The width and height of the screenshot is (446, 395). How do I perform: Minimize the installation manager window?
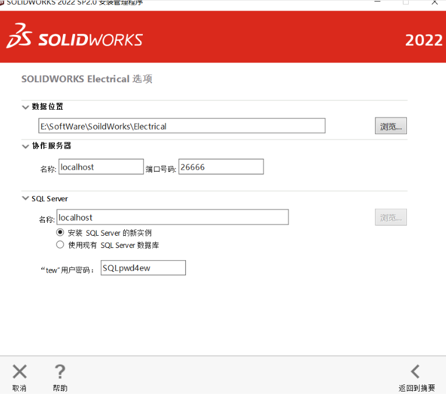click(377, 2)
